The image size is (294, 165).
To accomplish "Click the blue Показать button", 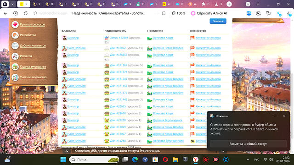I will pos(218,21).
